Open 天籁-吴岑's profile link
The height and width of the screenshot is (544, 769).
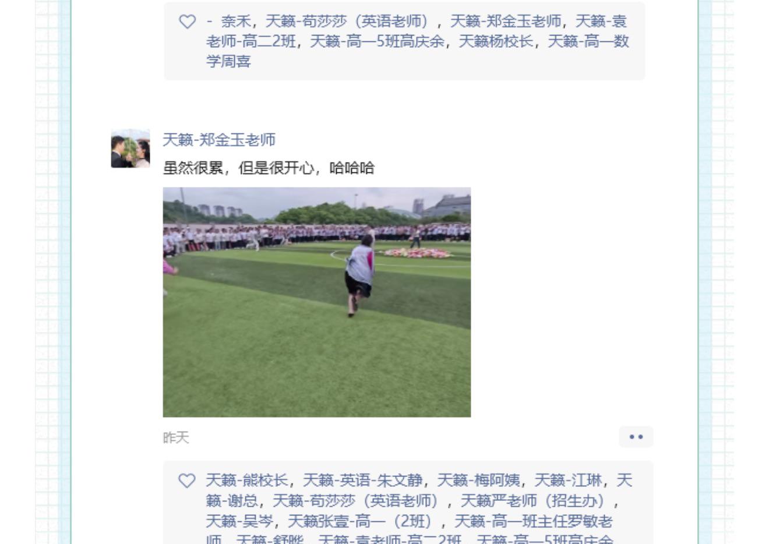(239, 521)
